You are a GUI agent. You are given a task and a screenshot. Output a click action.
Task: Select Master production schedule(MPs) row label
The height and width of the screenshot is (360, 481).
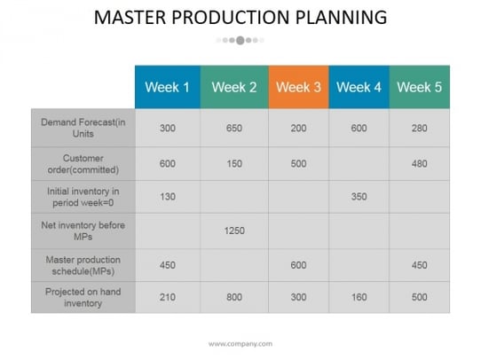[x=83, y=265]
